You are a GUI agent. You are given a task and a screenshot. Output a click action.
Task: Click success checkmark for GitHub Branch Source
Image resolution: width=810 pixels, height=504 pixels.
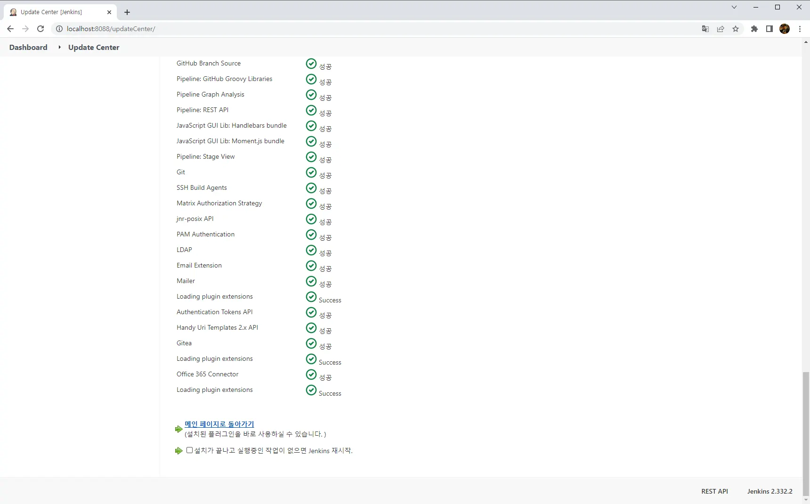311,64
